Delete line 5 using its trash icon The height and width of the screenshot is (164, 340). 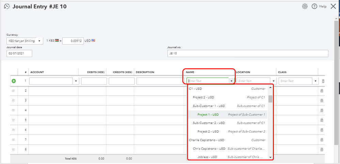pyautogui.click(x=322, y=120)
